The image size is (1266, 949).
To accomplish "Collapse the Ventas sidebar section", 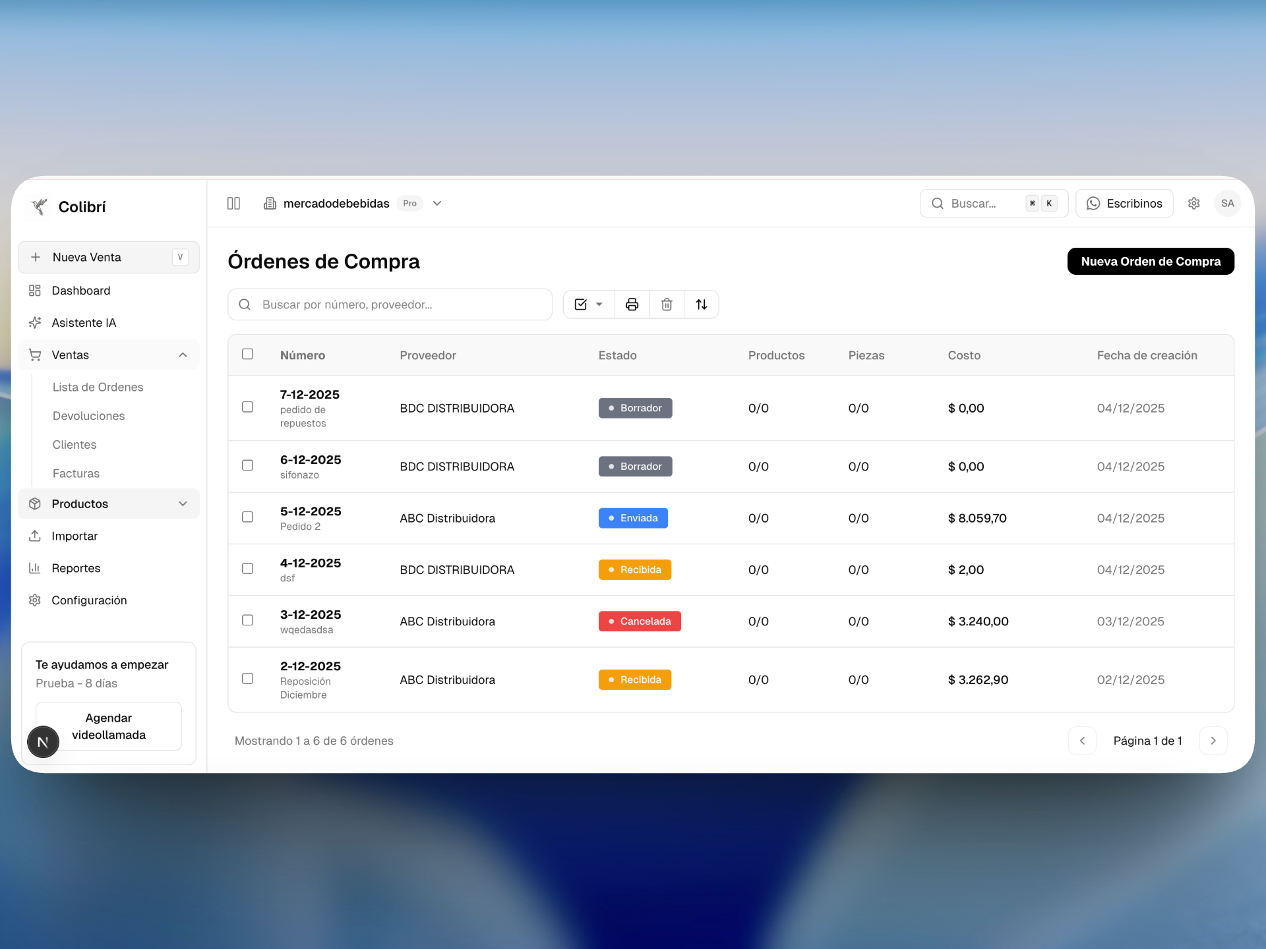I will coord(183,355).
